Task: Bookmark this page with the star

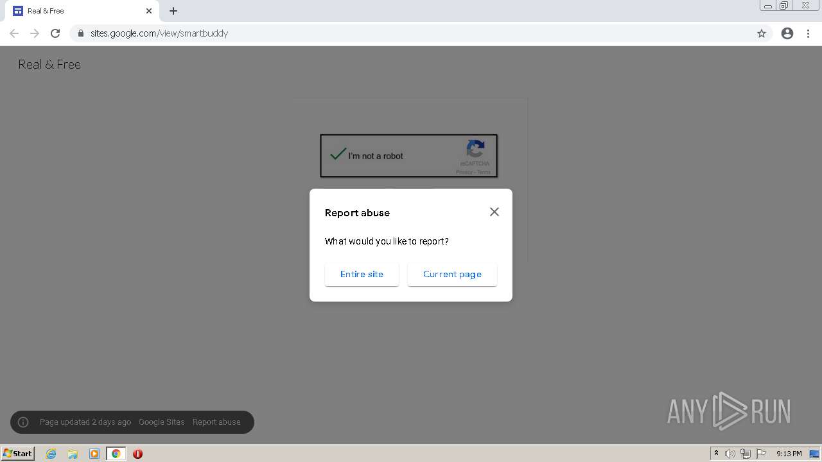Action: point(762,33)
